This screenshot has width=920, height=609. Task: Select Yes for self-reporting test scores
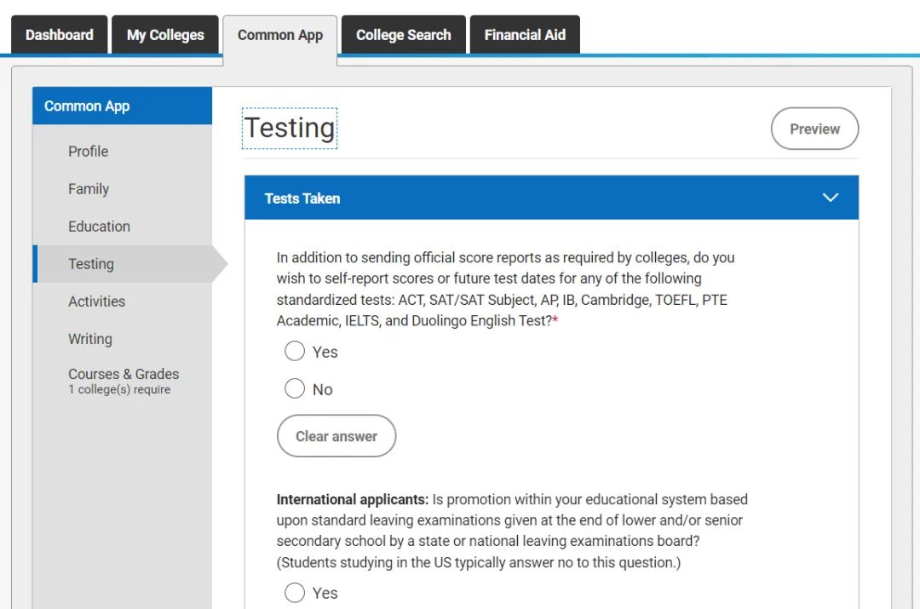point(295,352)
